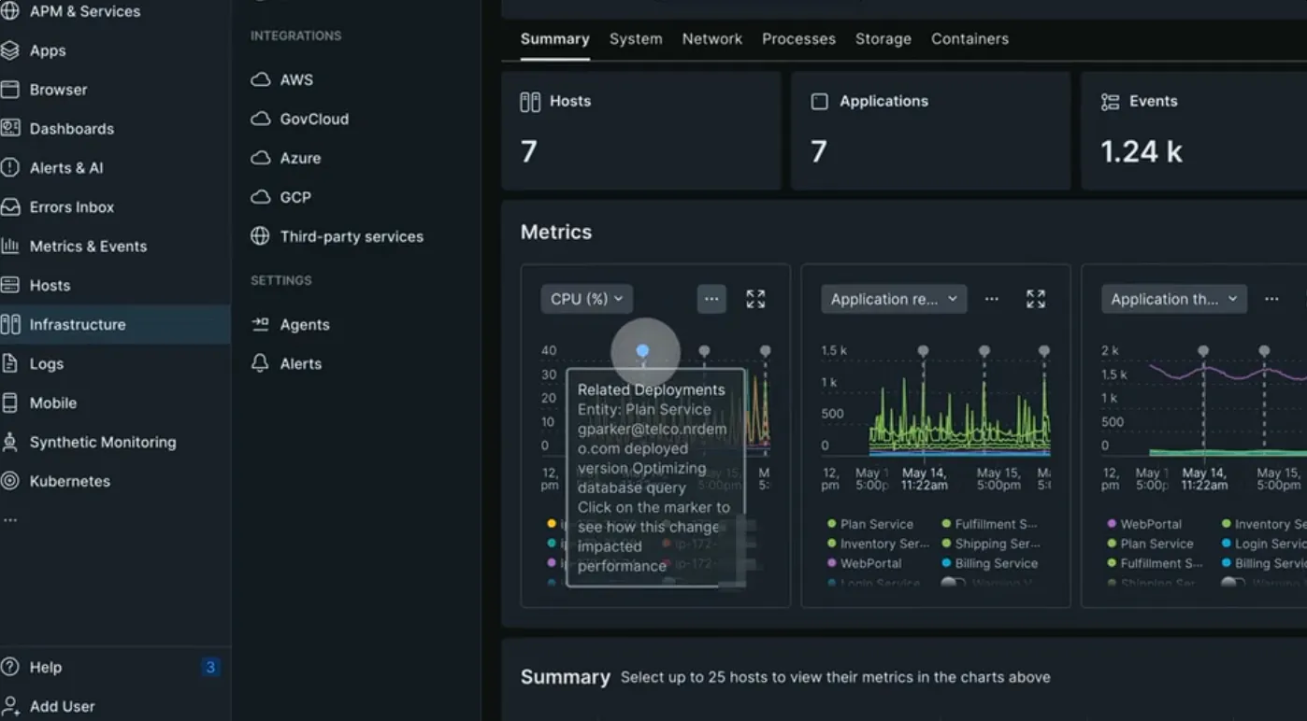The width and height of the screenshot is (1307, 721).
Task: Open APM & Services in the sidebar
Action: pos(84,11)
